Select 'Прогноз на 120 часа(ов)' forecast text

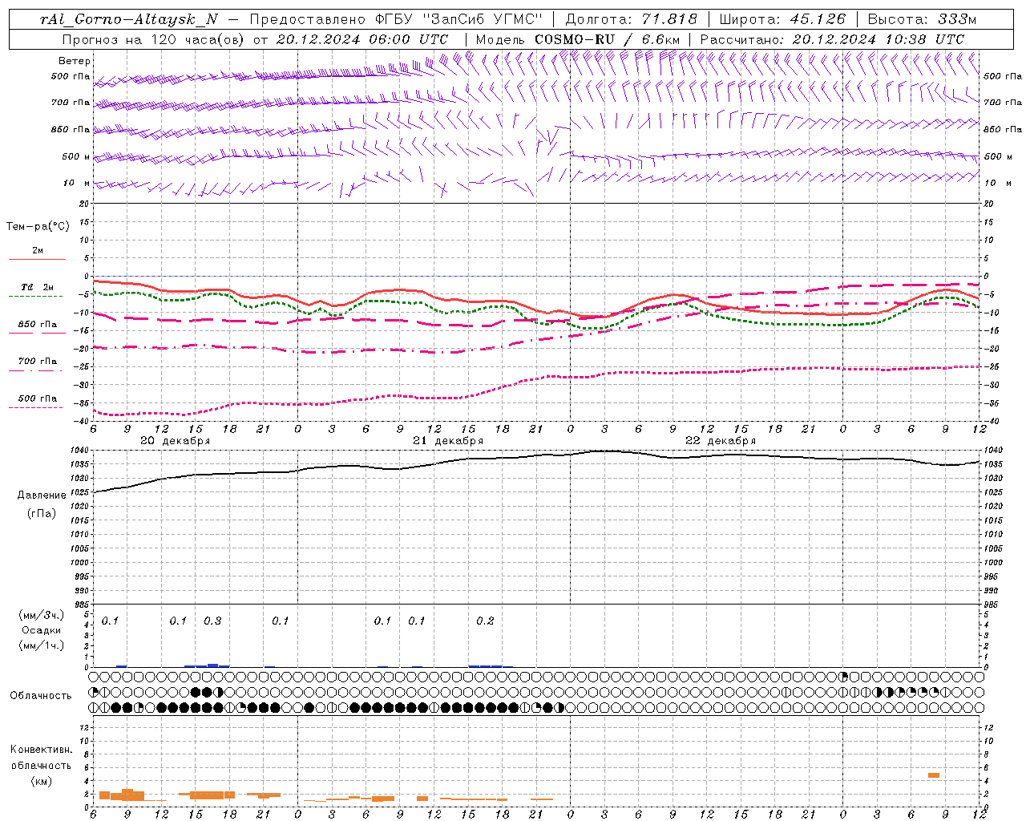point(154,39)
